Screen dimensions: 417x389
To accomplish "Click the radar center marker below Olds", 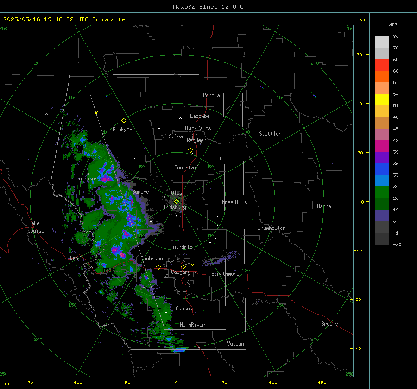I will tap(177, 202).
